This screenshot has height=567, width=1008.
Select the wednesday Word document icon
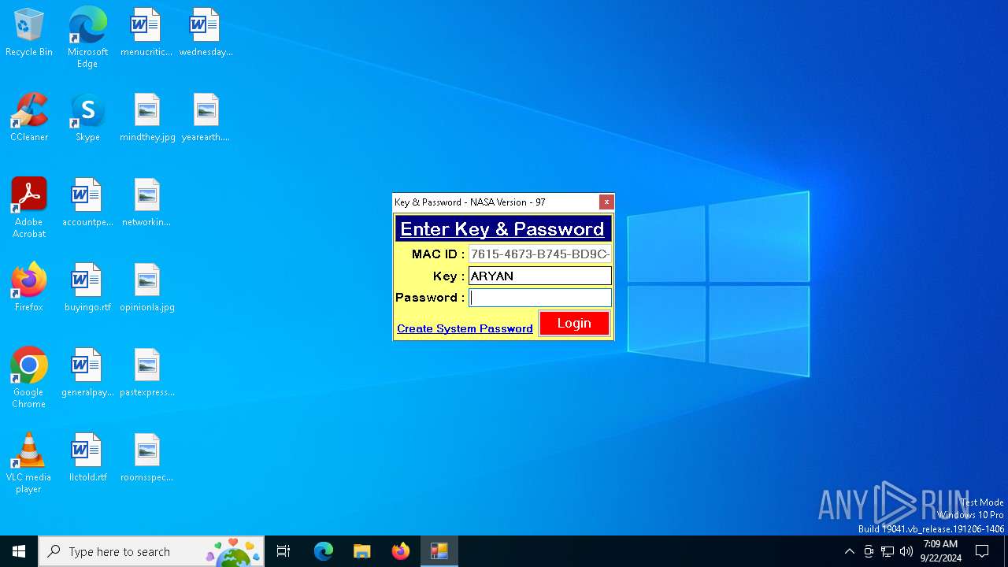[x=206, y=33]
